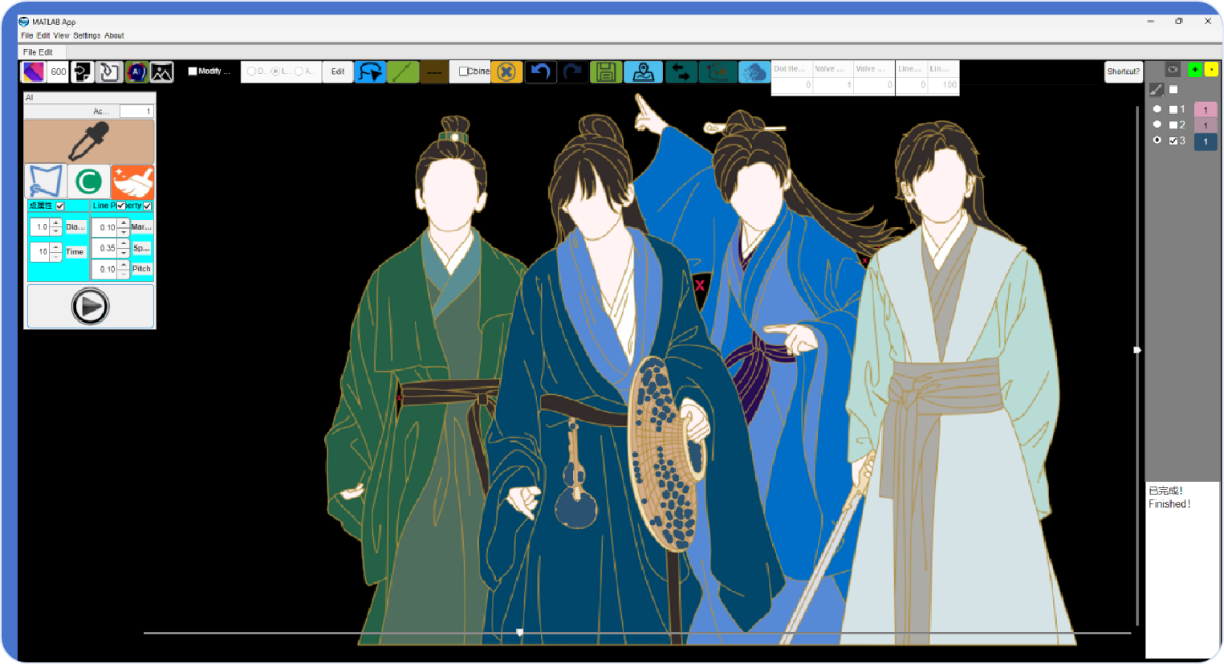The image size is (1224, 664).
Task: Decrease the Mar value with down arrow
Action: pyautogui.click(x=124, y=231)
